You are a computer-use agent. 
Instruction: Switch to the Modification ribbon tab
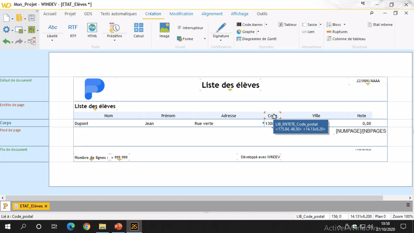181,14
